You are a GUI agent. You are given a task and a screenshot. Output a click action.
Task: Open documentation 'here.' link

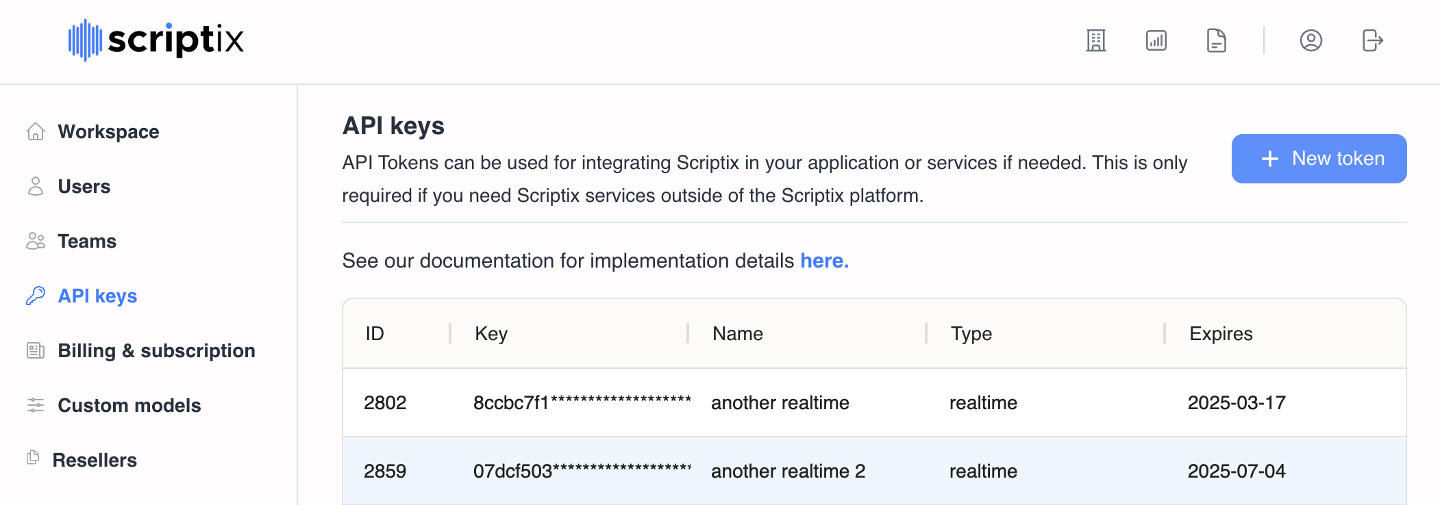coord(825,261)
